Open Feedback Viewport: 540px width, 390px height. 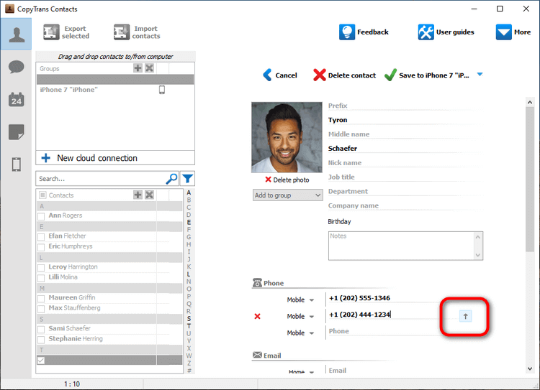pyautogui.click(x=364, y=32)
